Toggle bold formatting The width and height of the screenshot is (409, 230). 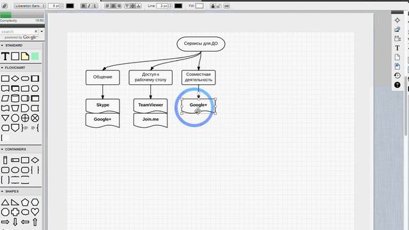coord(83,6)
